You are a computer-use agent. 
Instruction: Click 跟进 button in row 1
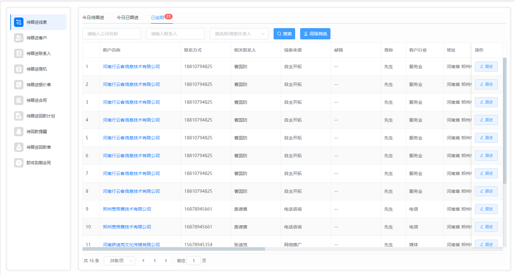[x=486, y=67]
